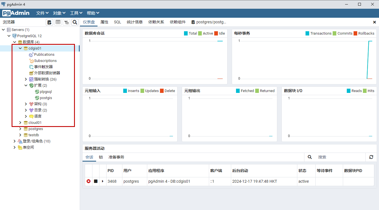Switch to the 仪表盘 tab
The image size is (379, 210).
click(x=89, y=22)
